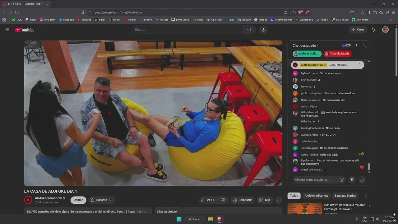Click the Alofokeradioshow channel avatar
Image resolution: width=398 pixels, height=224 pixels.
click(x=28, y=200)
